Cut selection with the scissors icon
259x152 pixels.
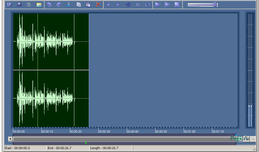(x=68, y=5)
